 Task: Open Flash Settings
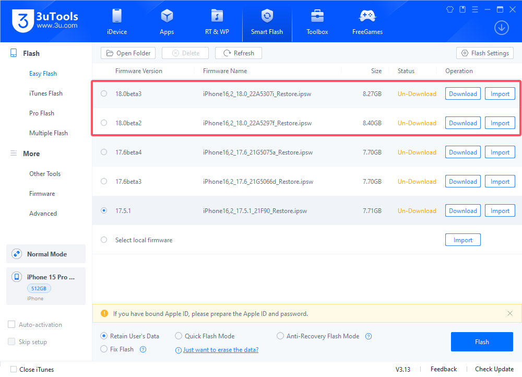tap(485, 53)
